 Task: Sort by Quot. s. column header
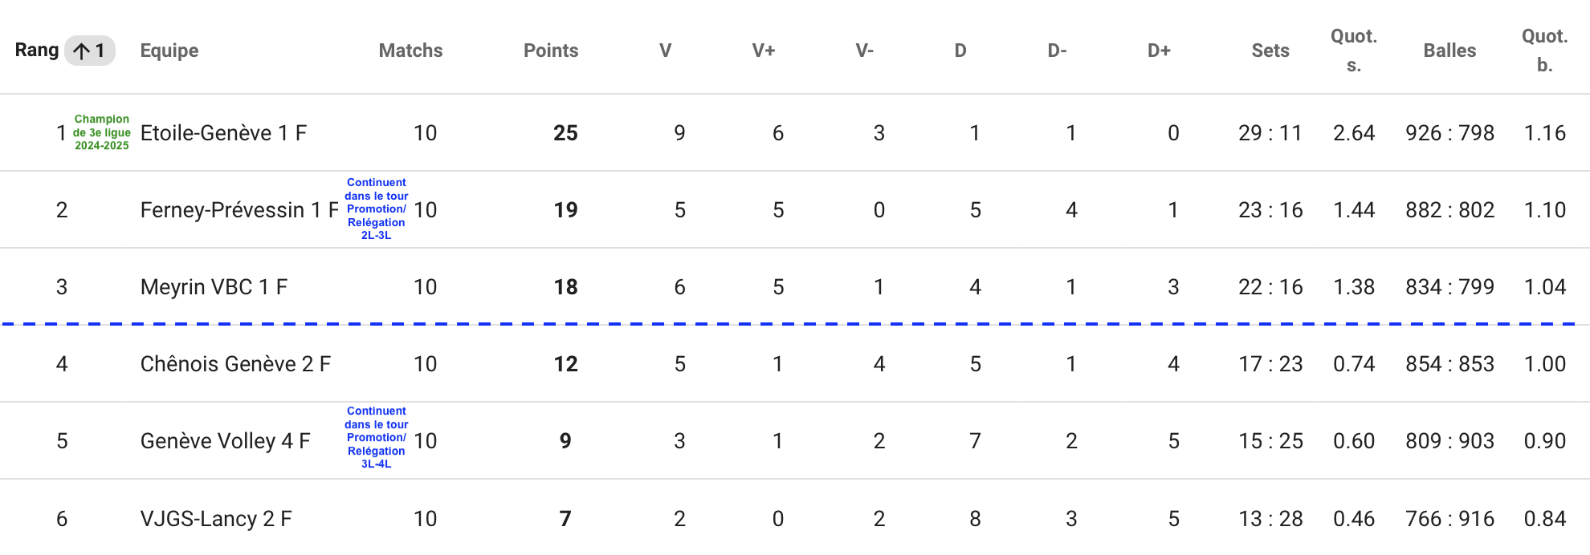coord(1354,51)
